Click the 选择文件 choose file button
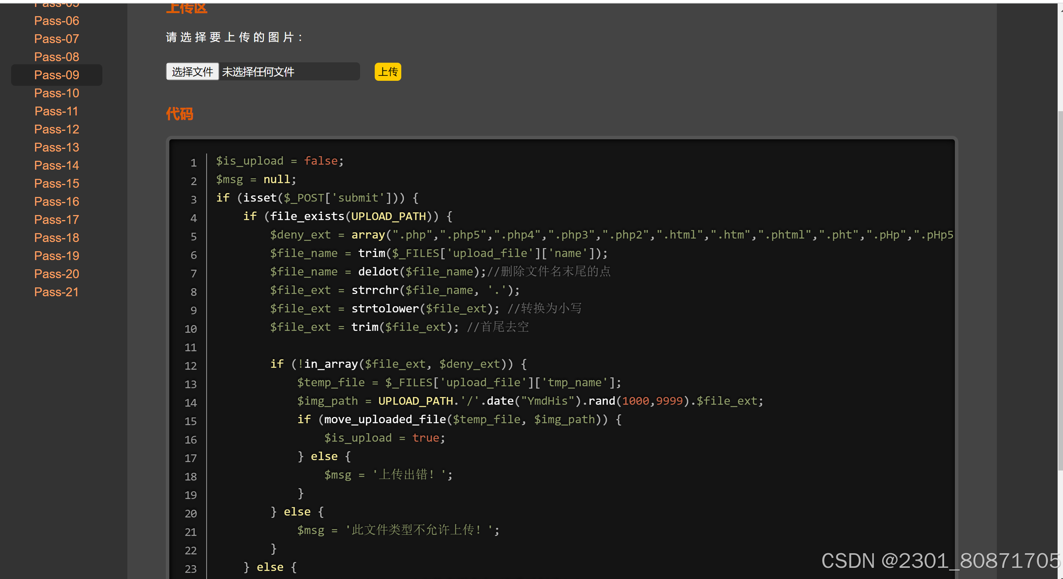 tap(192, 72)
